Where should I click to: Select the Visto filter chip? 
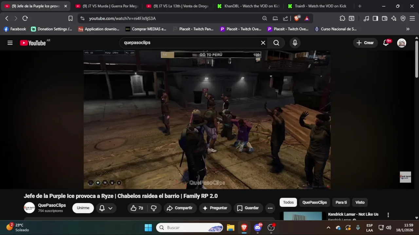click(x=360, y=202)
